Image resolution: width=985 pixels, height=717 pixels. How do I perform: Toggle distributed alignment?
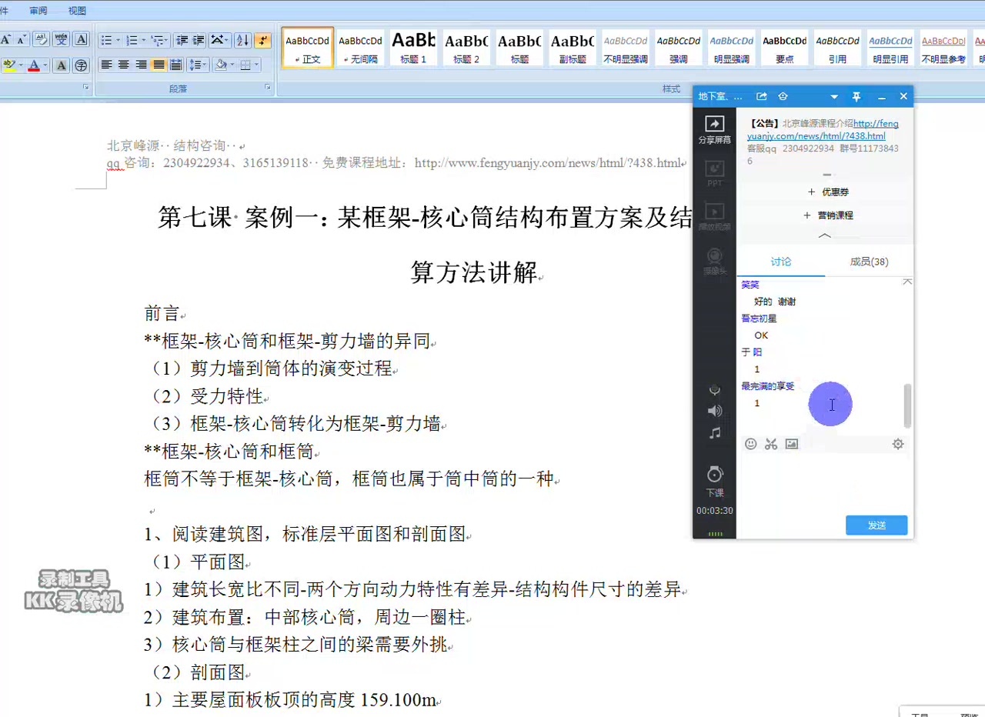175,65
